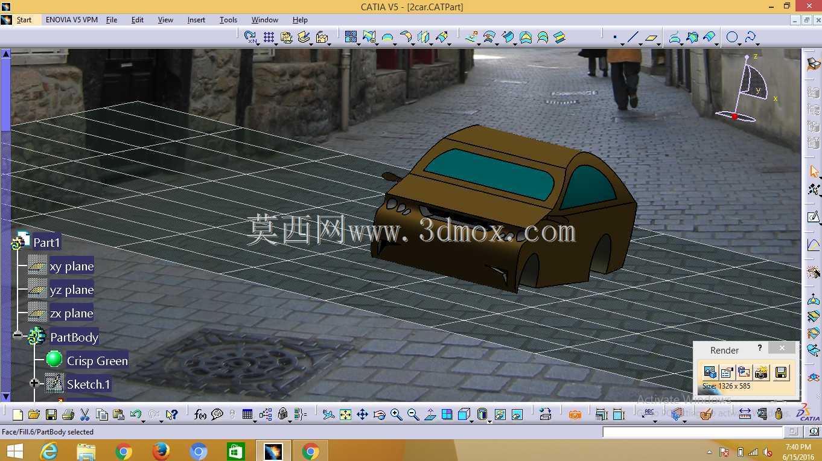This screenshot has height=461, width=822.
Task: Click the power input command field
Action: [692, 432]
